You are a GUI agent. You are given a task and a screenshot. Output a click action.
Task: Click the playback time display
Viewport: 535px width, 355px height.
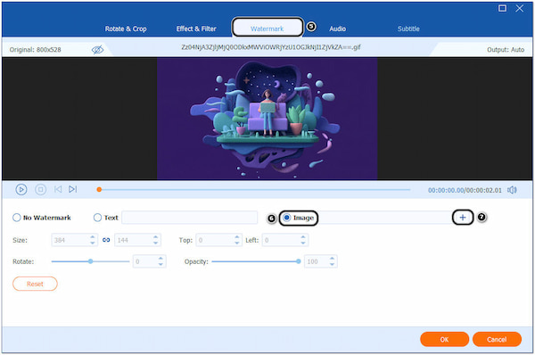pyautogui.click(x=465, y=190)
